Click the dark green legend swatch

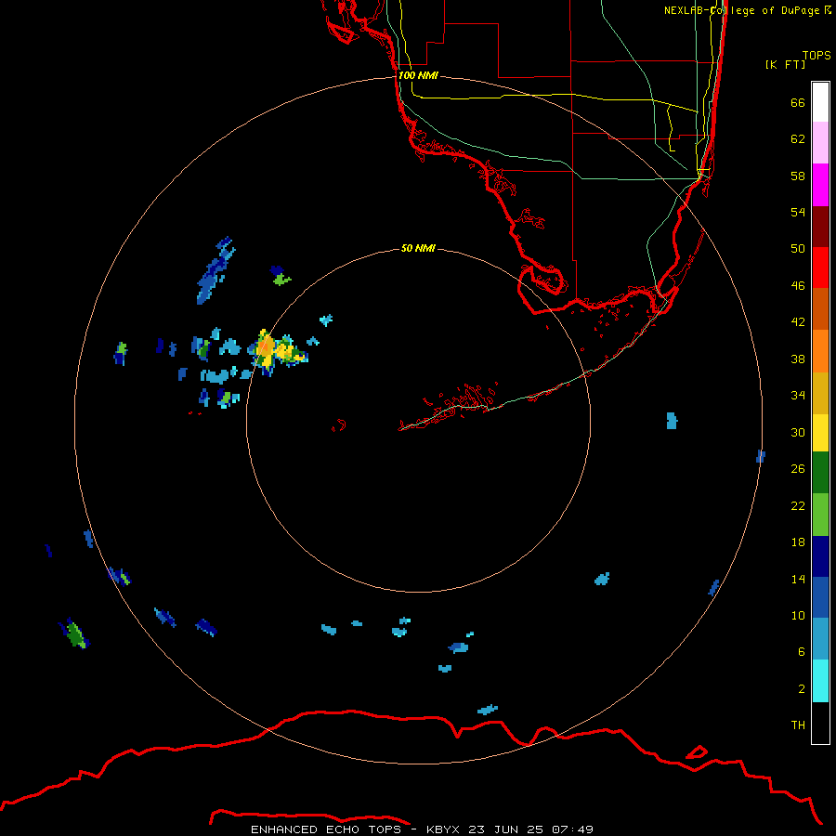pyautogui.click(x=820, y=473)
